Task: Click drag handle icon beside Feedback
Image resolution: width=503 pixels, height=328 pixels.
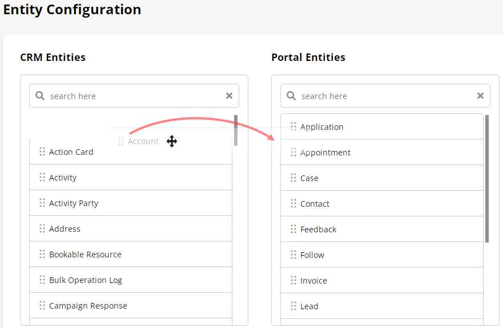Action: point(293,229)
